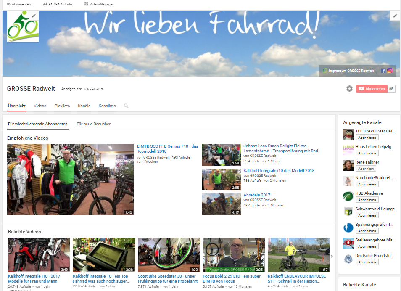Screen dimensions: 401x291
Task: Open channel settings gear icon
Action: [349, 89]
